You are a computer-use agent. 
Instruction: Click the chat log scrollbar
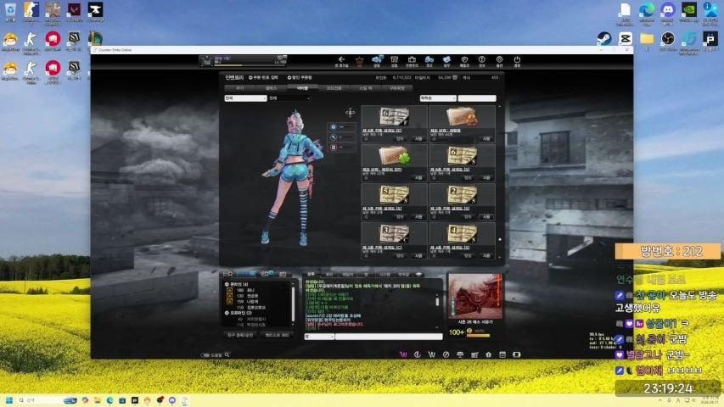point(437,302)
